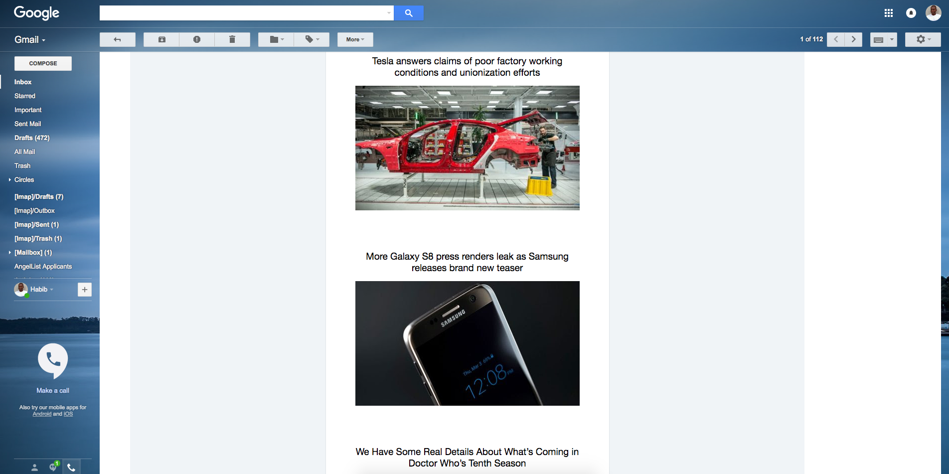This screenshot has width=949, height=474.
Task: Open the Important folder
Action: [28, 110]
